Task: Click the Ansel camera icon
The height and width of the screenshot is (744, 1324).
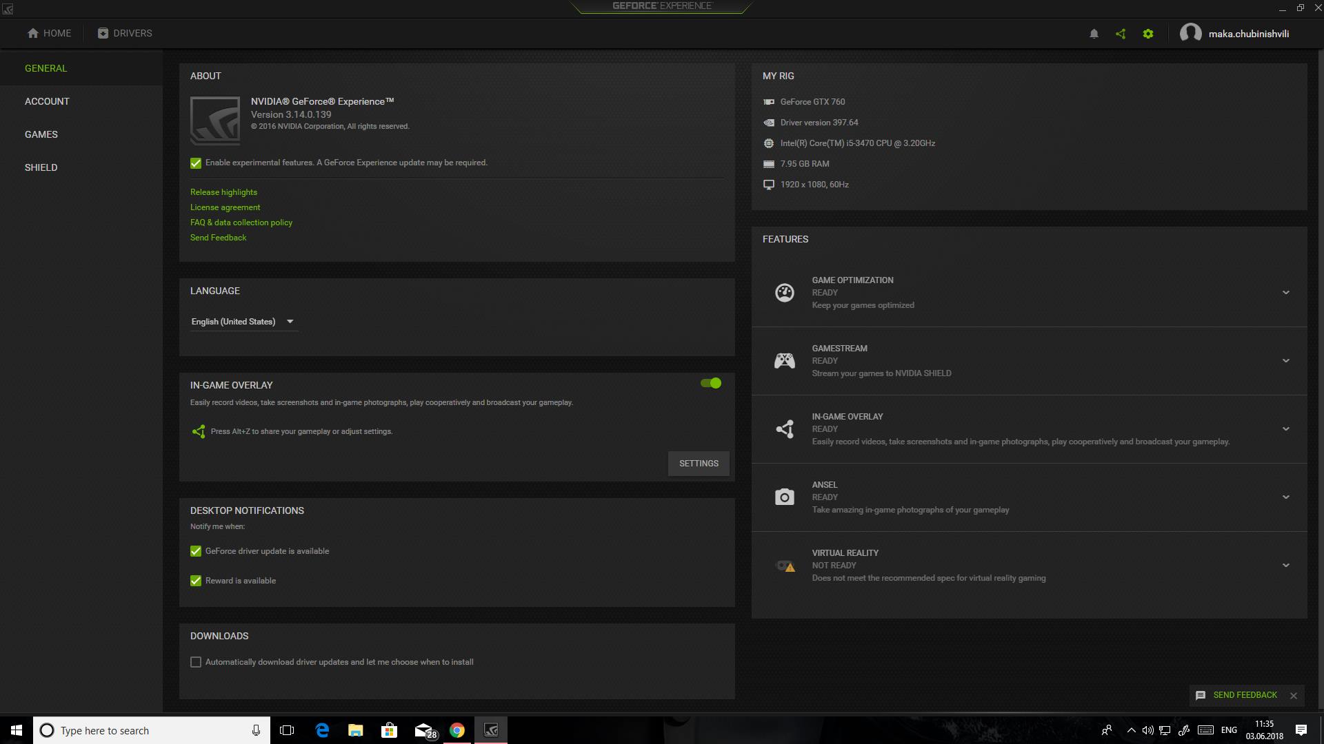Action: (x=785, y=497)
